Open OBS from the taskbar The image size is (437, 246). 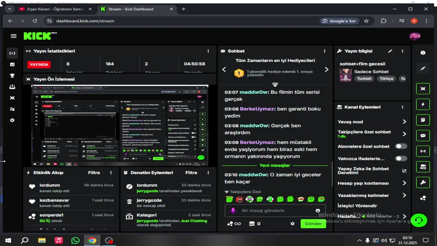click(109, 240)
